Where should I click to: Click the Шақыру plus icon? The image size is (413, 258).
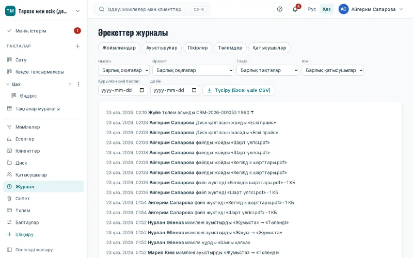[x=9, y=234]
